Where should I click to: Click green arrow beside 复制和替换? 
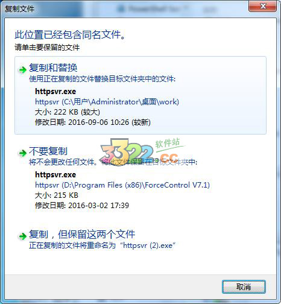pyautogui.click(x=22, y=70)
